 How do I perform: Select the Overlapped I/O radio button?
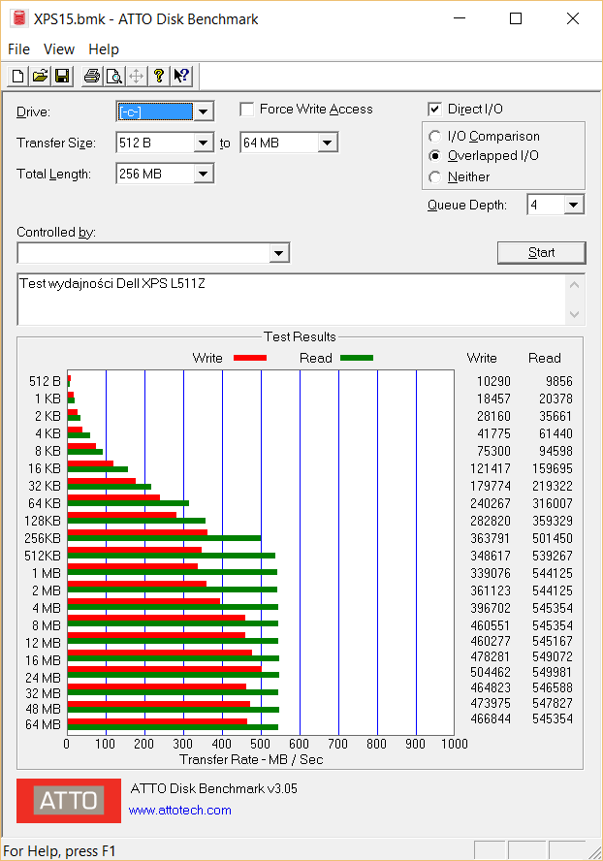coord(435,156)
